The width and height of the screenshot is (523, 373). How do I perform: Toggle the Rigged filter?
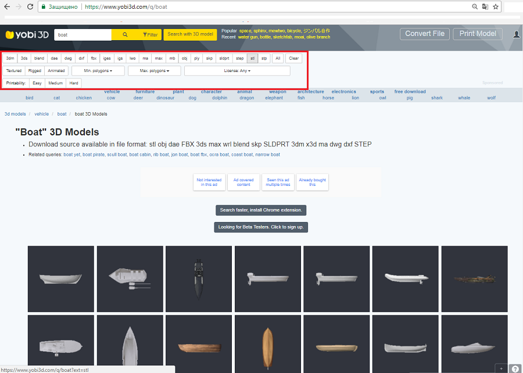coord(35,71)
